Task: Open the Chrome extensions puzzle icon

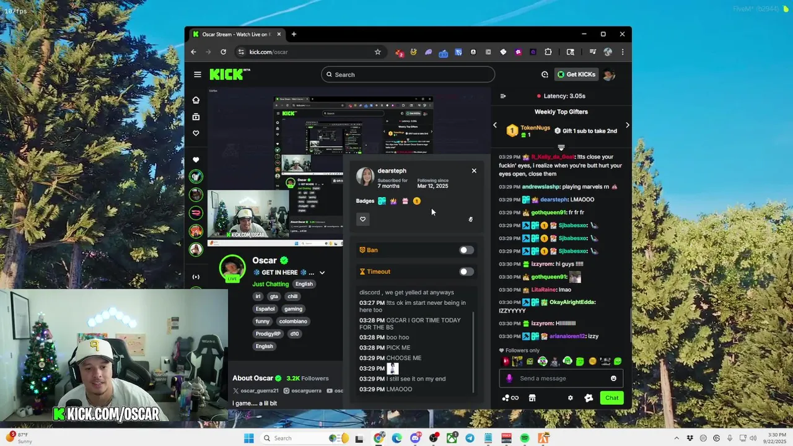Action: coord(548,52)
